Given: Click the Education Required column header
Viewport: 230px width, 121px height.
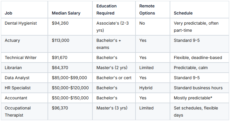Looking at the screenshot, I should (106, 9).
